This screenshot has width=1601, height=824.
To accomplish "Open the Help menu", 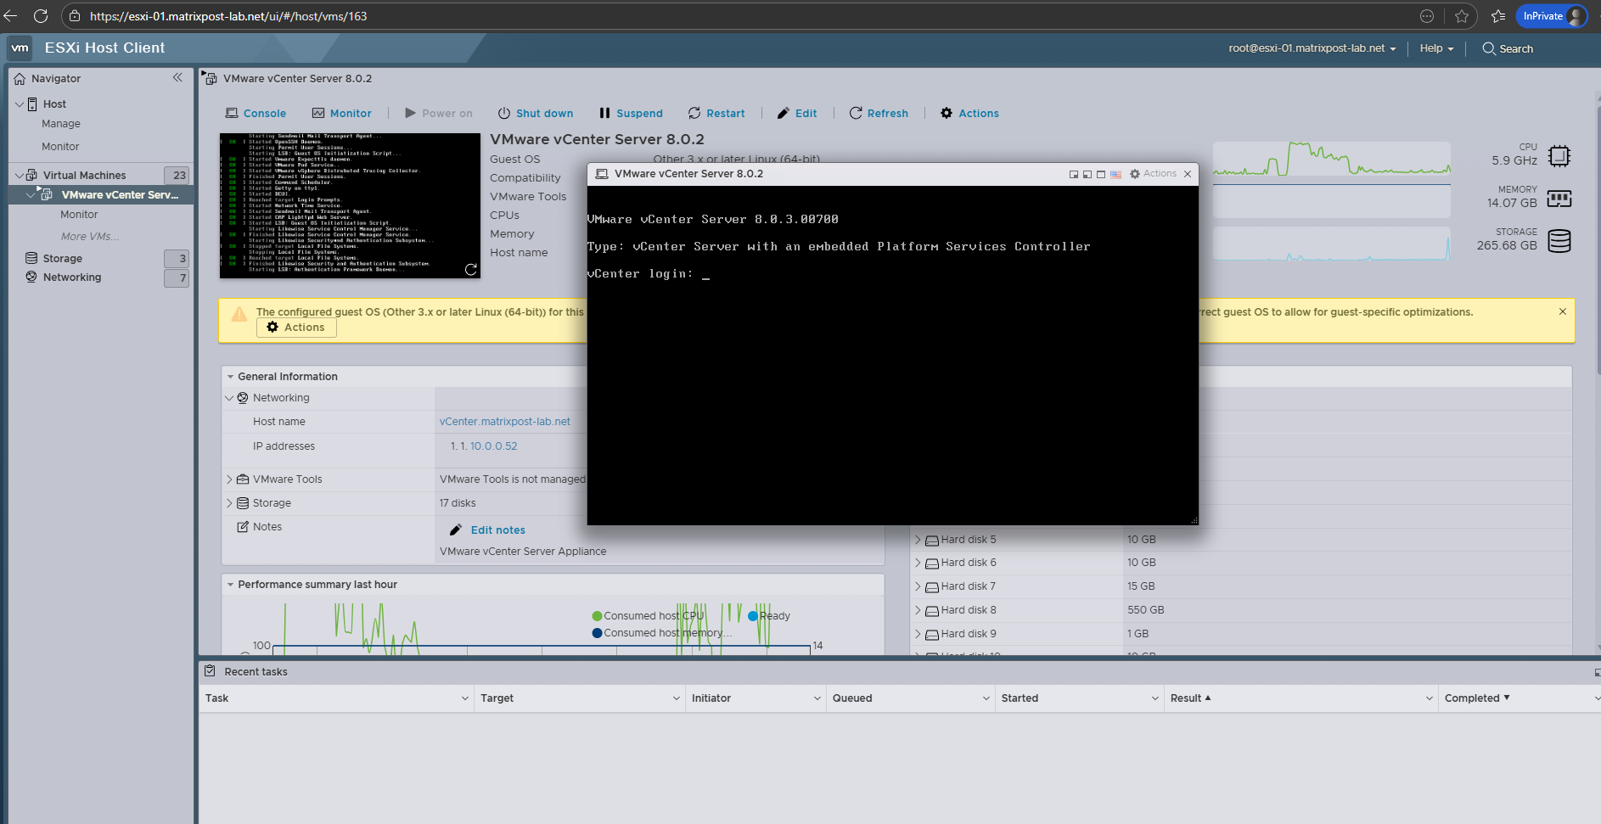I will 1436,48.
